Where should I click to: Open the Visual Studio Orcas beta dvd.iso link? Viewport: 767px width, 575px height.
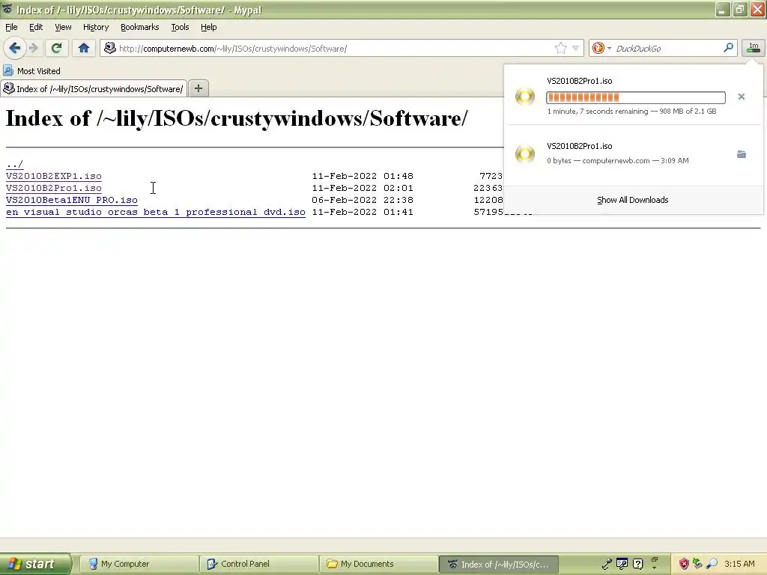pyautogui.click(x=156, y=212)
